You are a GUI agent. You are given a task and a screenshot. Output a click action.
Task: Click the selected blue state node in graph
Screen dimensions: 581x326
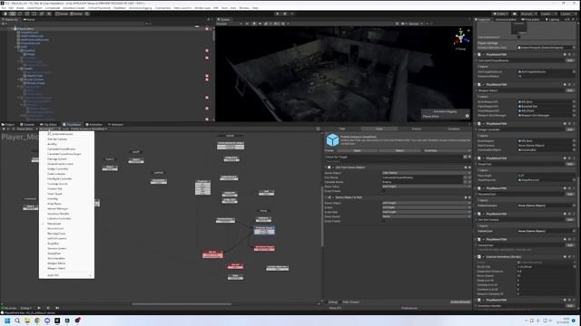click(x=264, y=230)
